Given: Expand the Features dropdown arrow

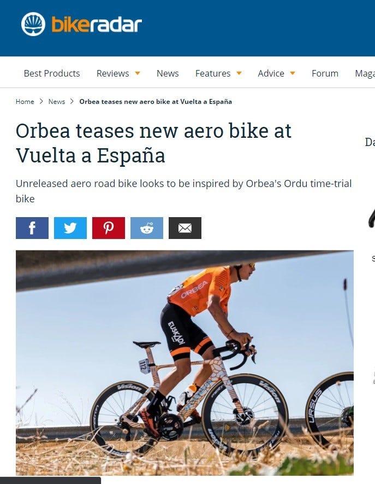Looking at the screenshot, I should point(239,73).
